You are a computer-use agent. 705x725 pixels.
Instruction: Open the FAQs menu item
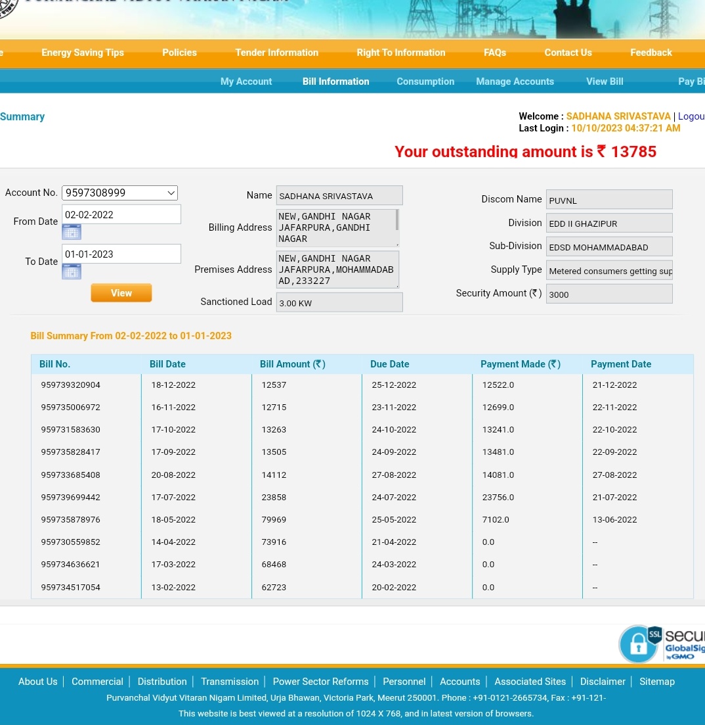[495, 53]
